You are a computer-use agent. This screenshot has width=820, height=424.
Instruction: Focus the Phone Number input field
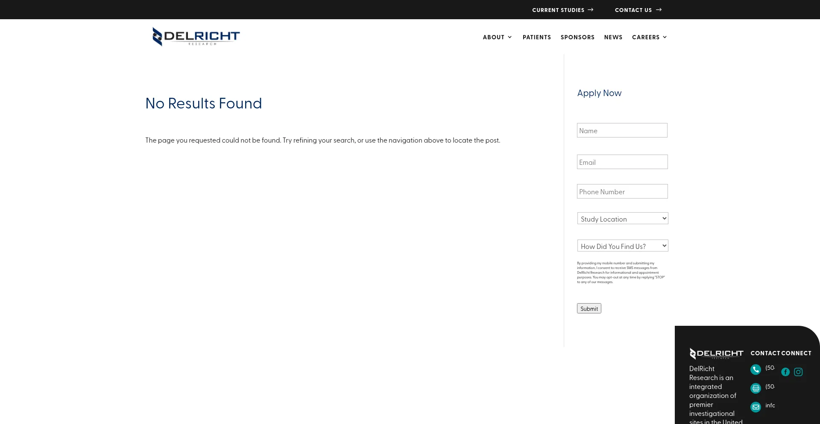coord(622,191)
